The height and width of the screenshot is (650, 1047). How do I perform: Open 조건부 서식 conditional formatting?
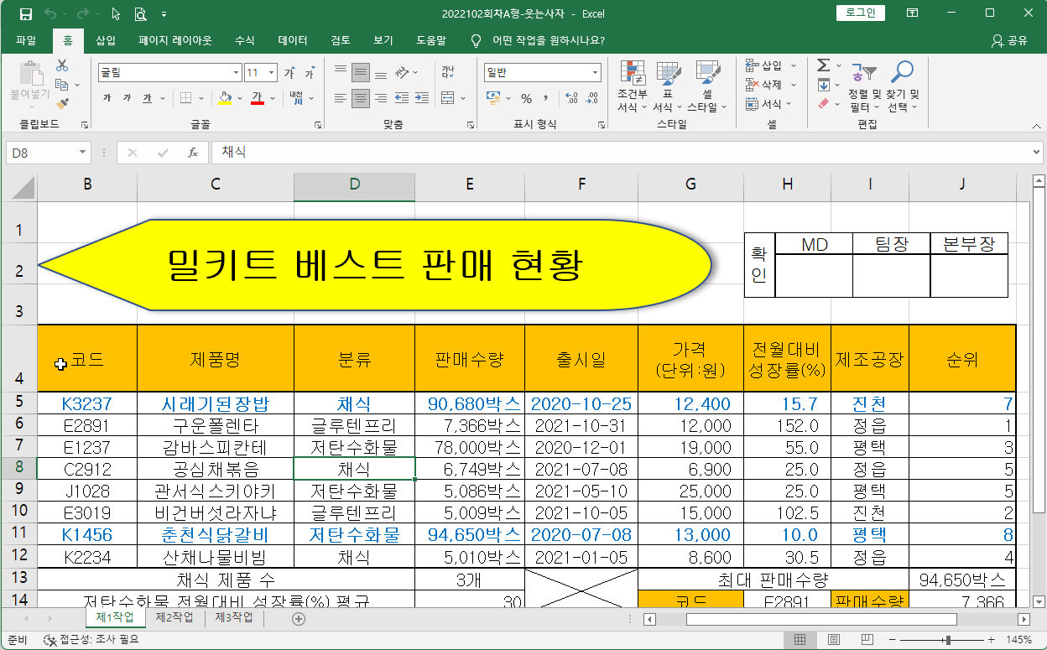pyautogui.click(x=632, y=87)
